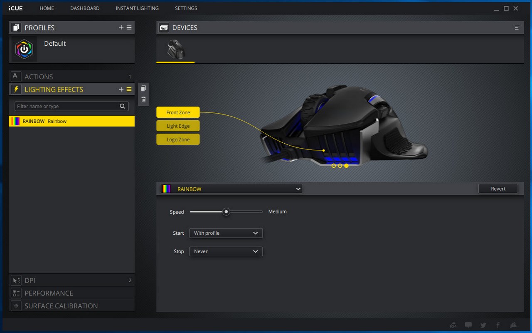Copy the selected lighting effect

[143, 88]
